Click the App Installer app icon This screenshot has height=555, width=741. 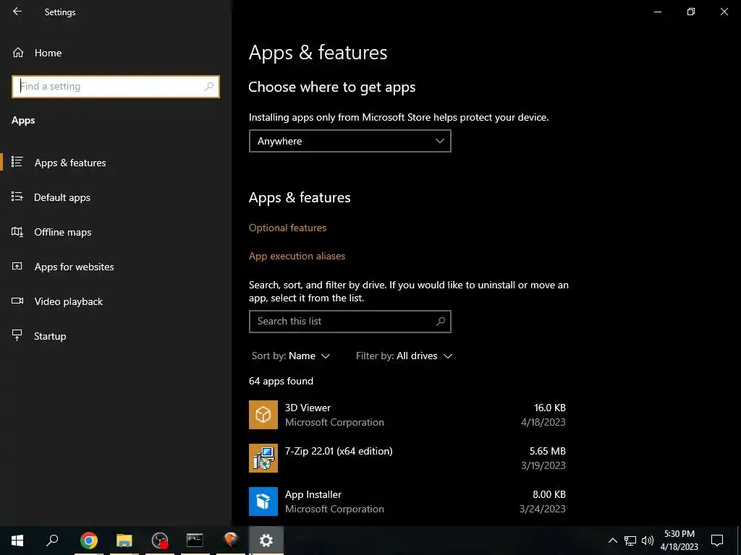click(263, 502)
